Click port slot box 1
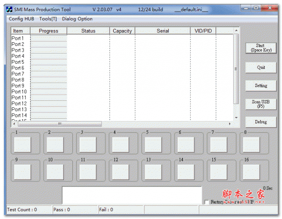Screen dimensions: 282x219 click(x=23, y=144)
